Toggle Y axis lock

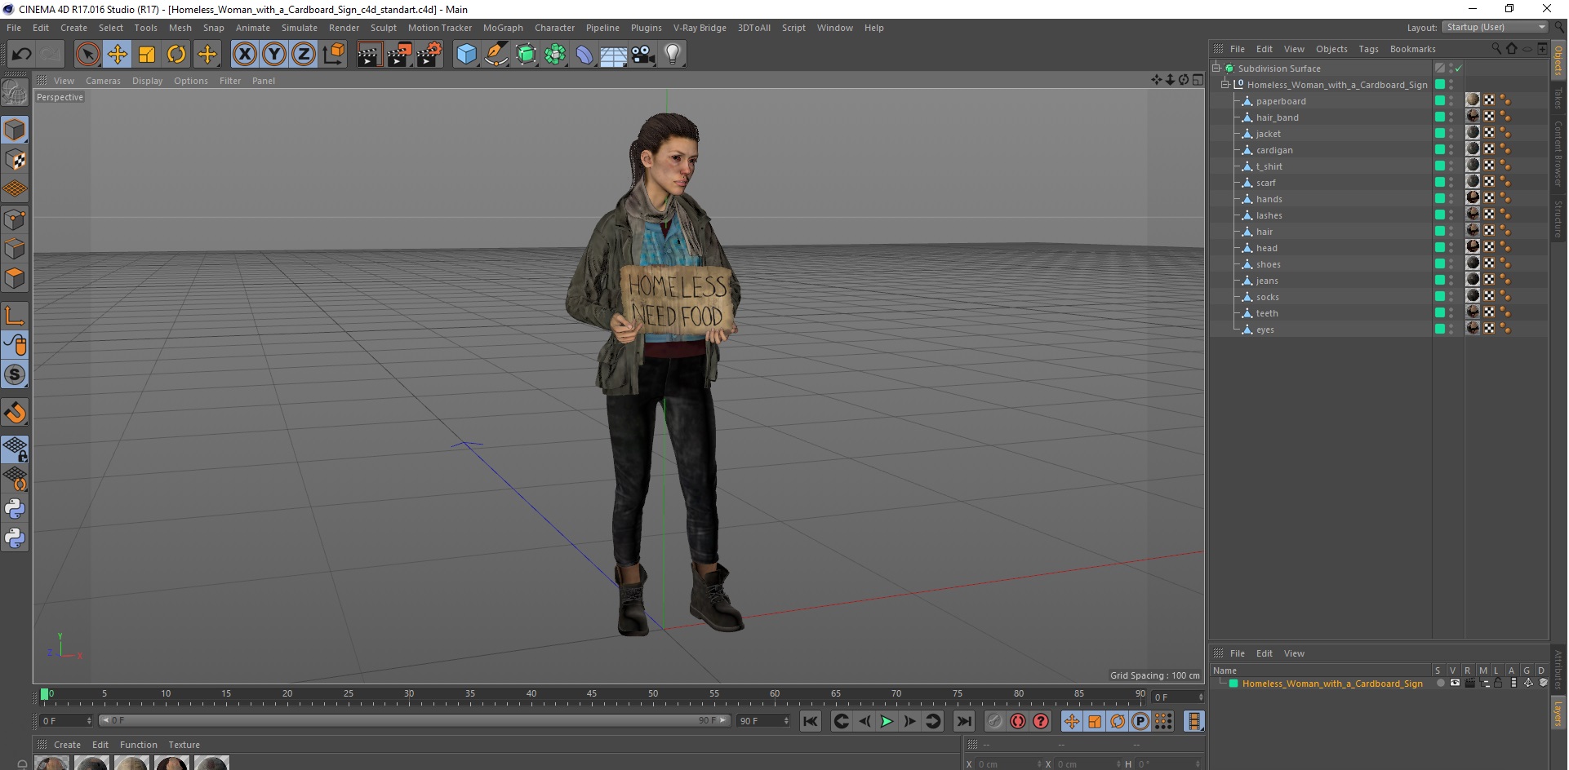tap(274, 55)
